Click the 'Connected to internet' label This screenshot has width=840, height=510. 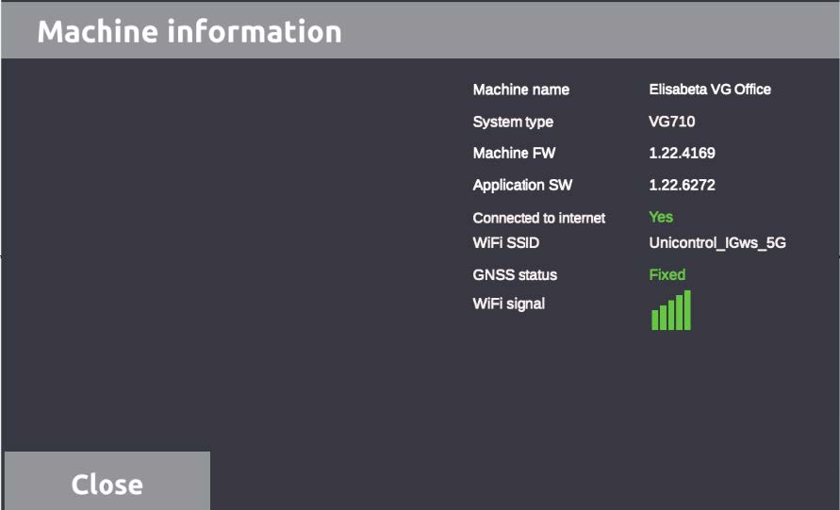point(539,218)
